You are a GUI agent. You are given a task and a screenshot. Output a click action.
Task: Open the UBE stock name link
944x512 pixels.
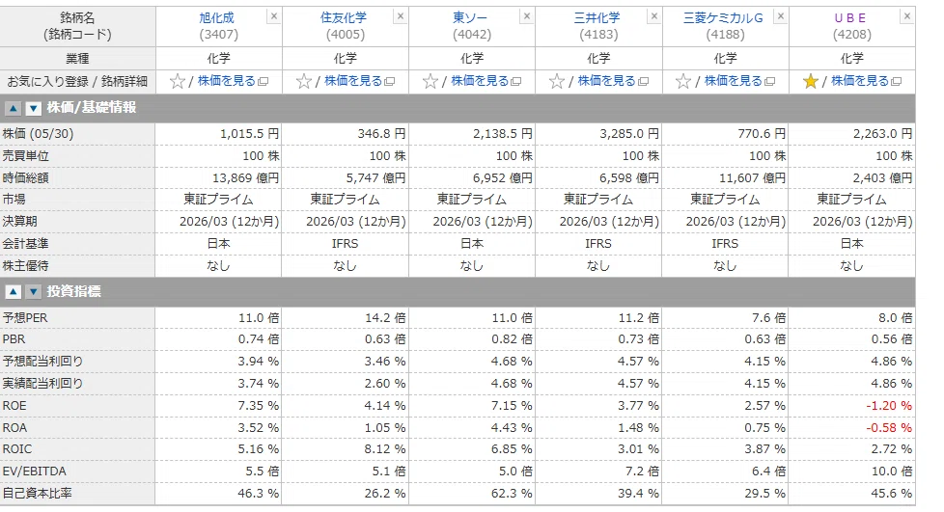pos(850,18)
